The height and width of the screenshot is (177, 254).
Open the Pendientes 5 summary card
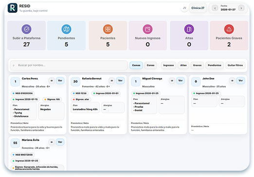(x=66, y=35)
